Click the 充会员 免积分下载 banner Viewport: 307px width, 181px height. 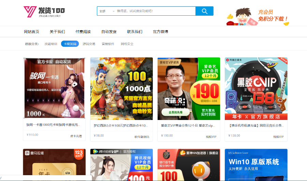(258, 17)
